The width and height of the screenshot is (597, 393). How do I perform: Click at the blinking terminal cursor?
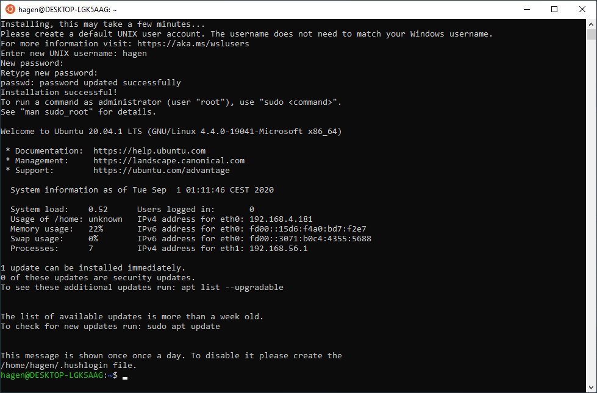point(125,377)
